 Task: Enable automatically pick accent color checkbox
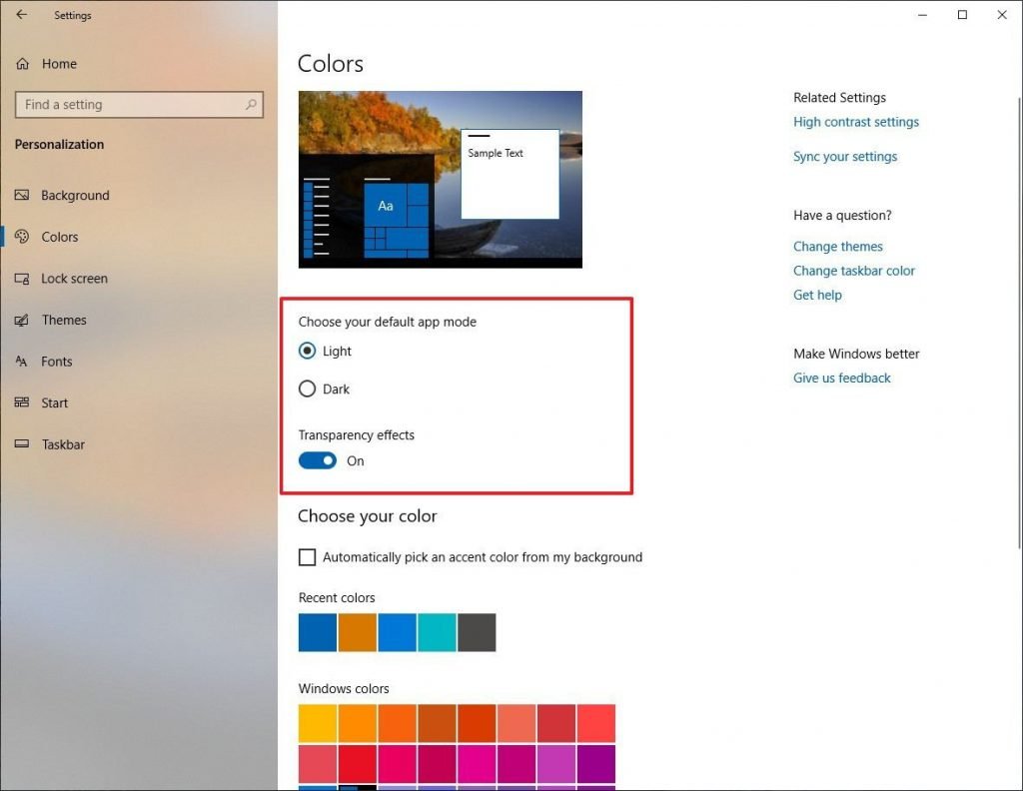pos(308,557)
